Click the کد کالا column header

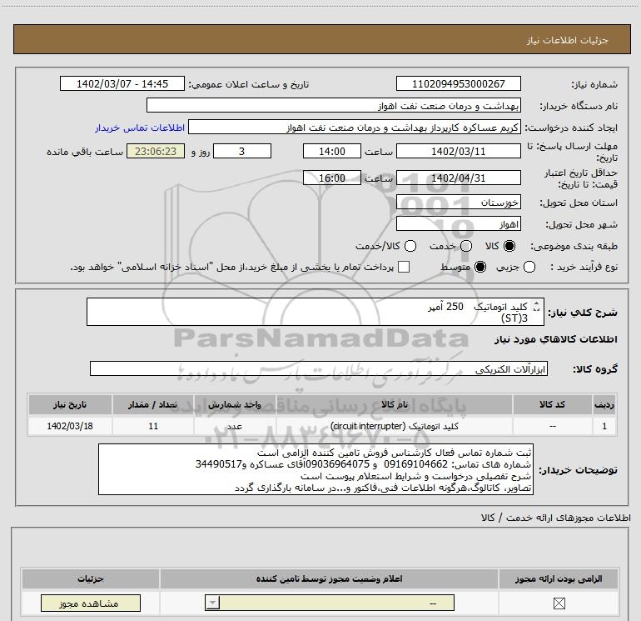[x=552, y=404]
